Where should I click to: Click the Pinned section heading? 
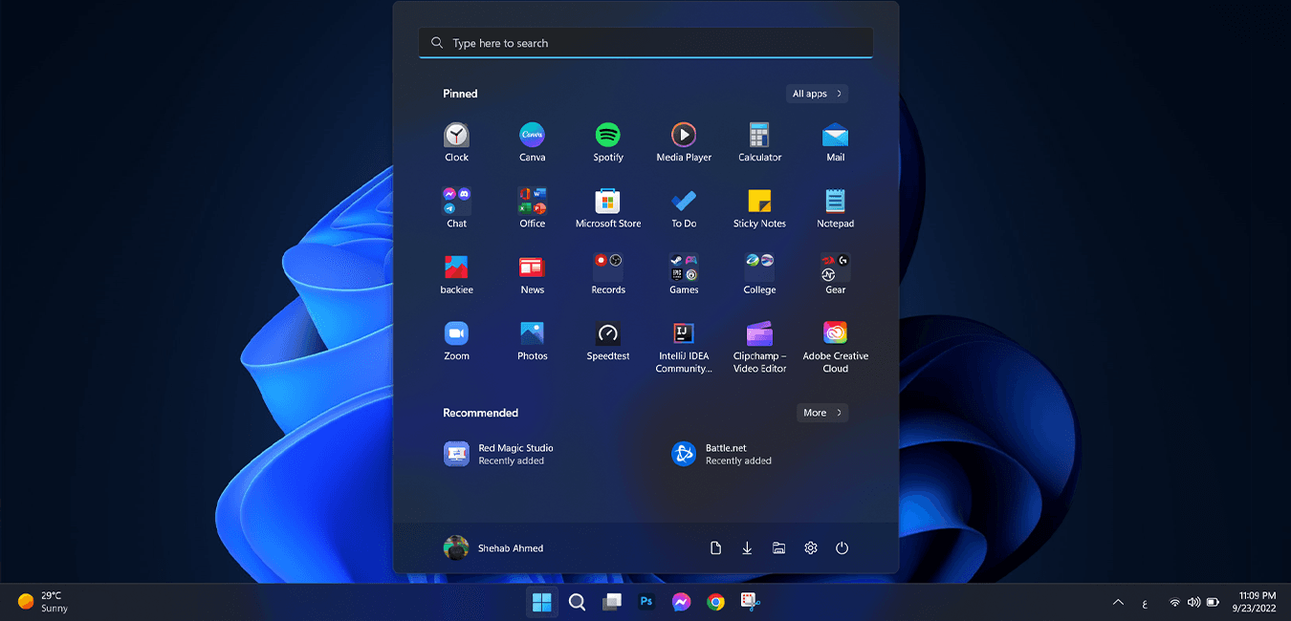click(460, 94)
